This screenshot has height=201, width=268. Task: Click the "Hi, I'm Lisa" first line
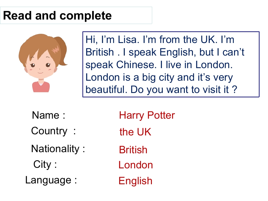[160, 40]
